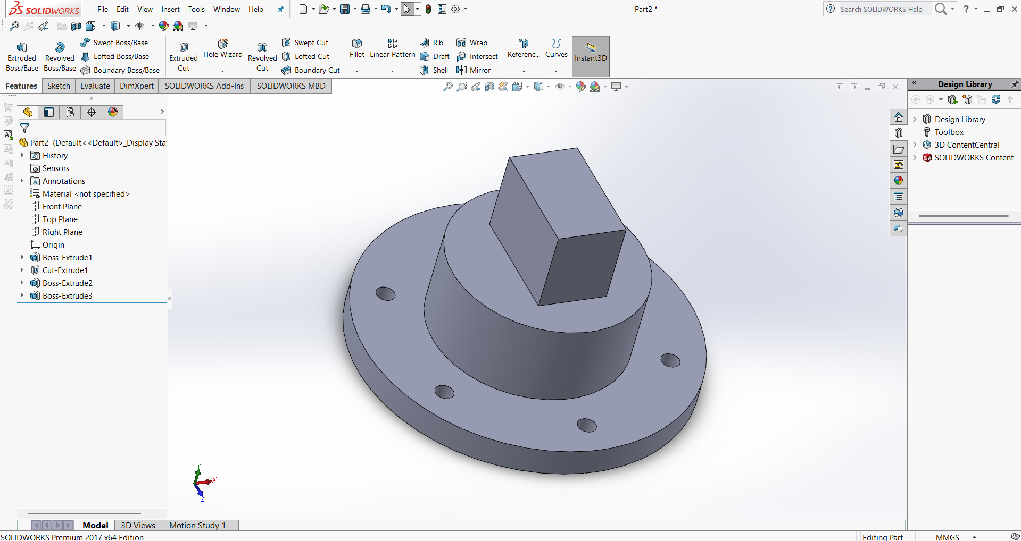This screenshot has width=1021, height=541.
Task: Open the PropertyManager tab icon
Action: tap(49, 112)
